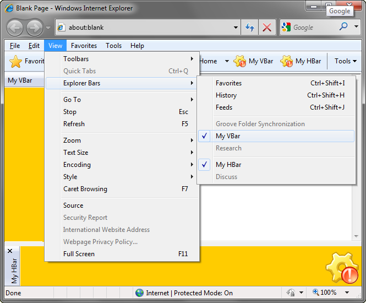Click the Google search provider icon
This screenshot has width=366, height=303.
[286, 28]
